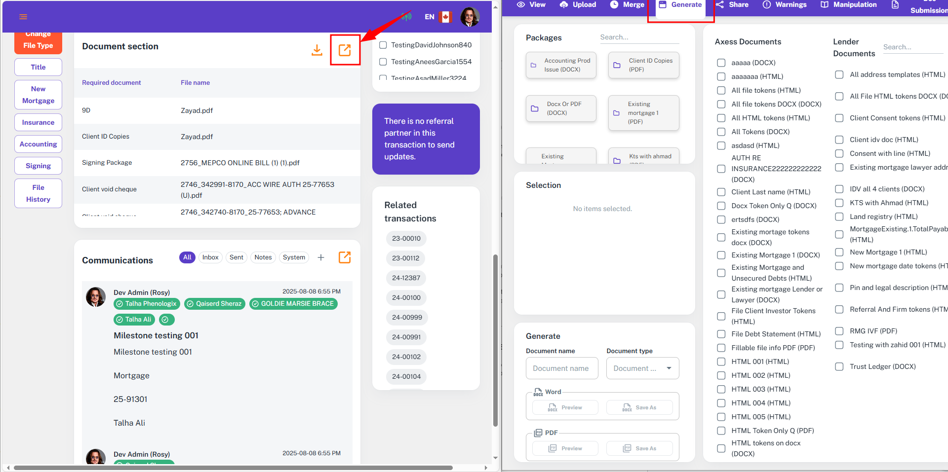948x472 pixels.
Task: Open the user profile avatar
Action: 470,17
